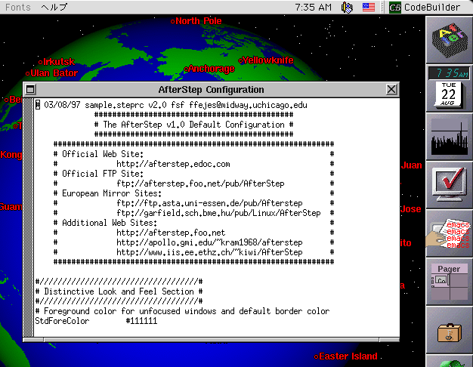Launch the emacs dock icon
Viewport: 473px width, 367px height.
(449, 233)
